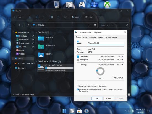152x114 pixels.
Task: Open File Explorer from the taskbar
Action: 72,111
